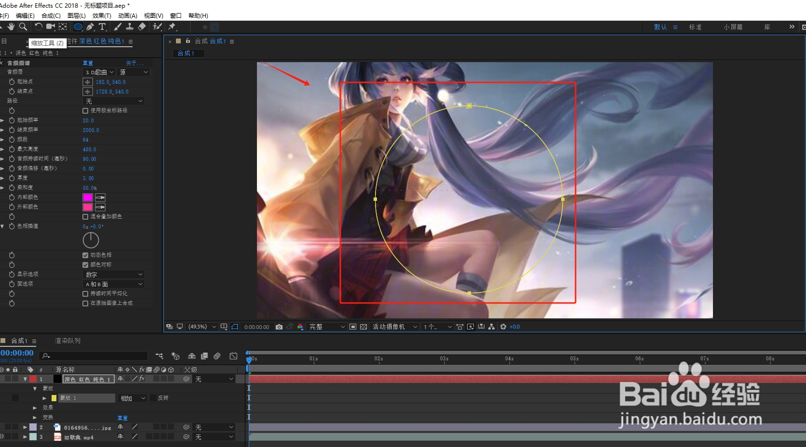Select the Hand tool
Image resolution: width=806 pixels, height=447 pixels.
pyautogui.click(x=11, y=26)
